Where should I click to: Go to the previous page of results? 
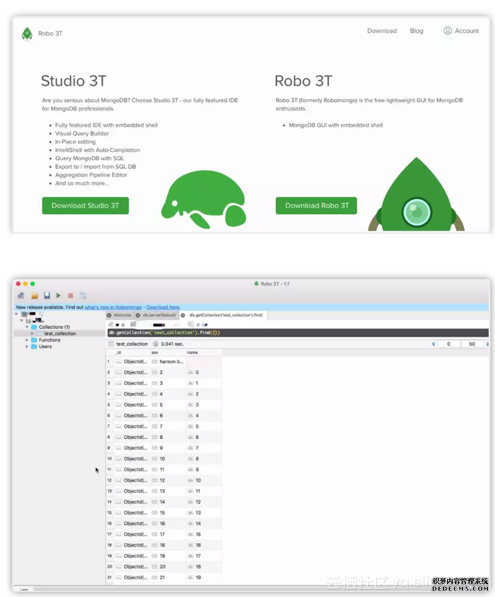[x=433, y=344]
